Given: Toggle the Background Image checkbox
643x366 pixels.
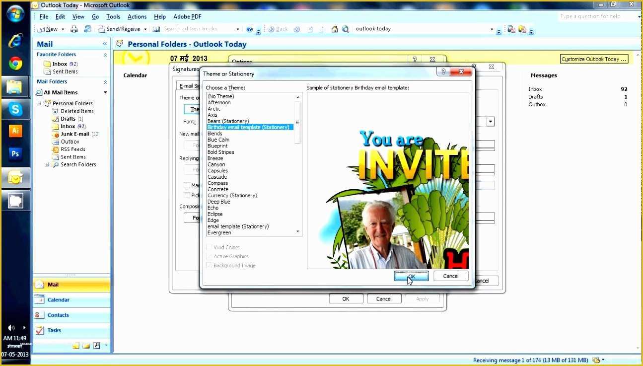Looking at the screenshot, I should (x=209, y=265).
